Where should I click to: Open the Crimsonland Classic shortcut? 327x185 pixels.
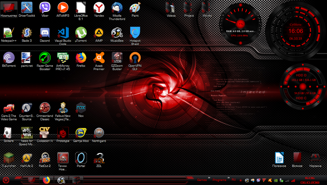(x=45, y=112)
